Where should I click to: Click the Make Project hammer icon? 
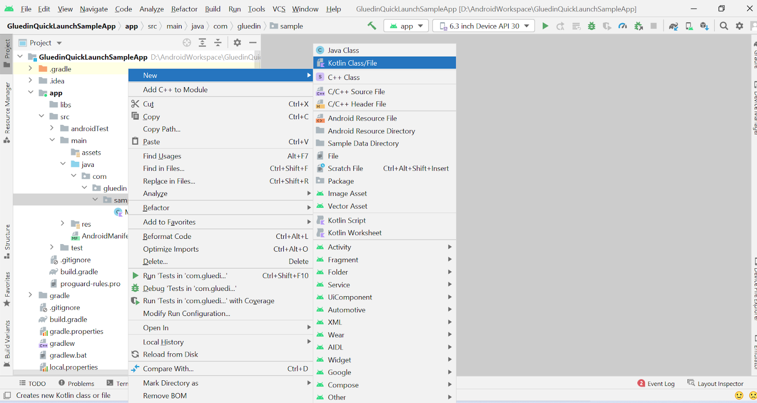tap(372, 26)
